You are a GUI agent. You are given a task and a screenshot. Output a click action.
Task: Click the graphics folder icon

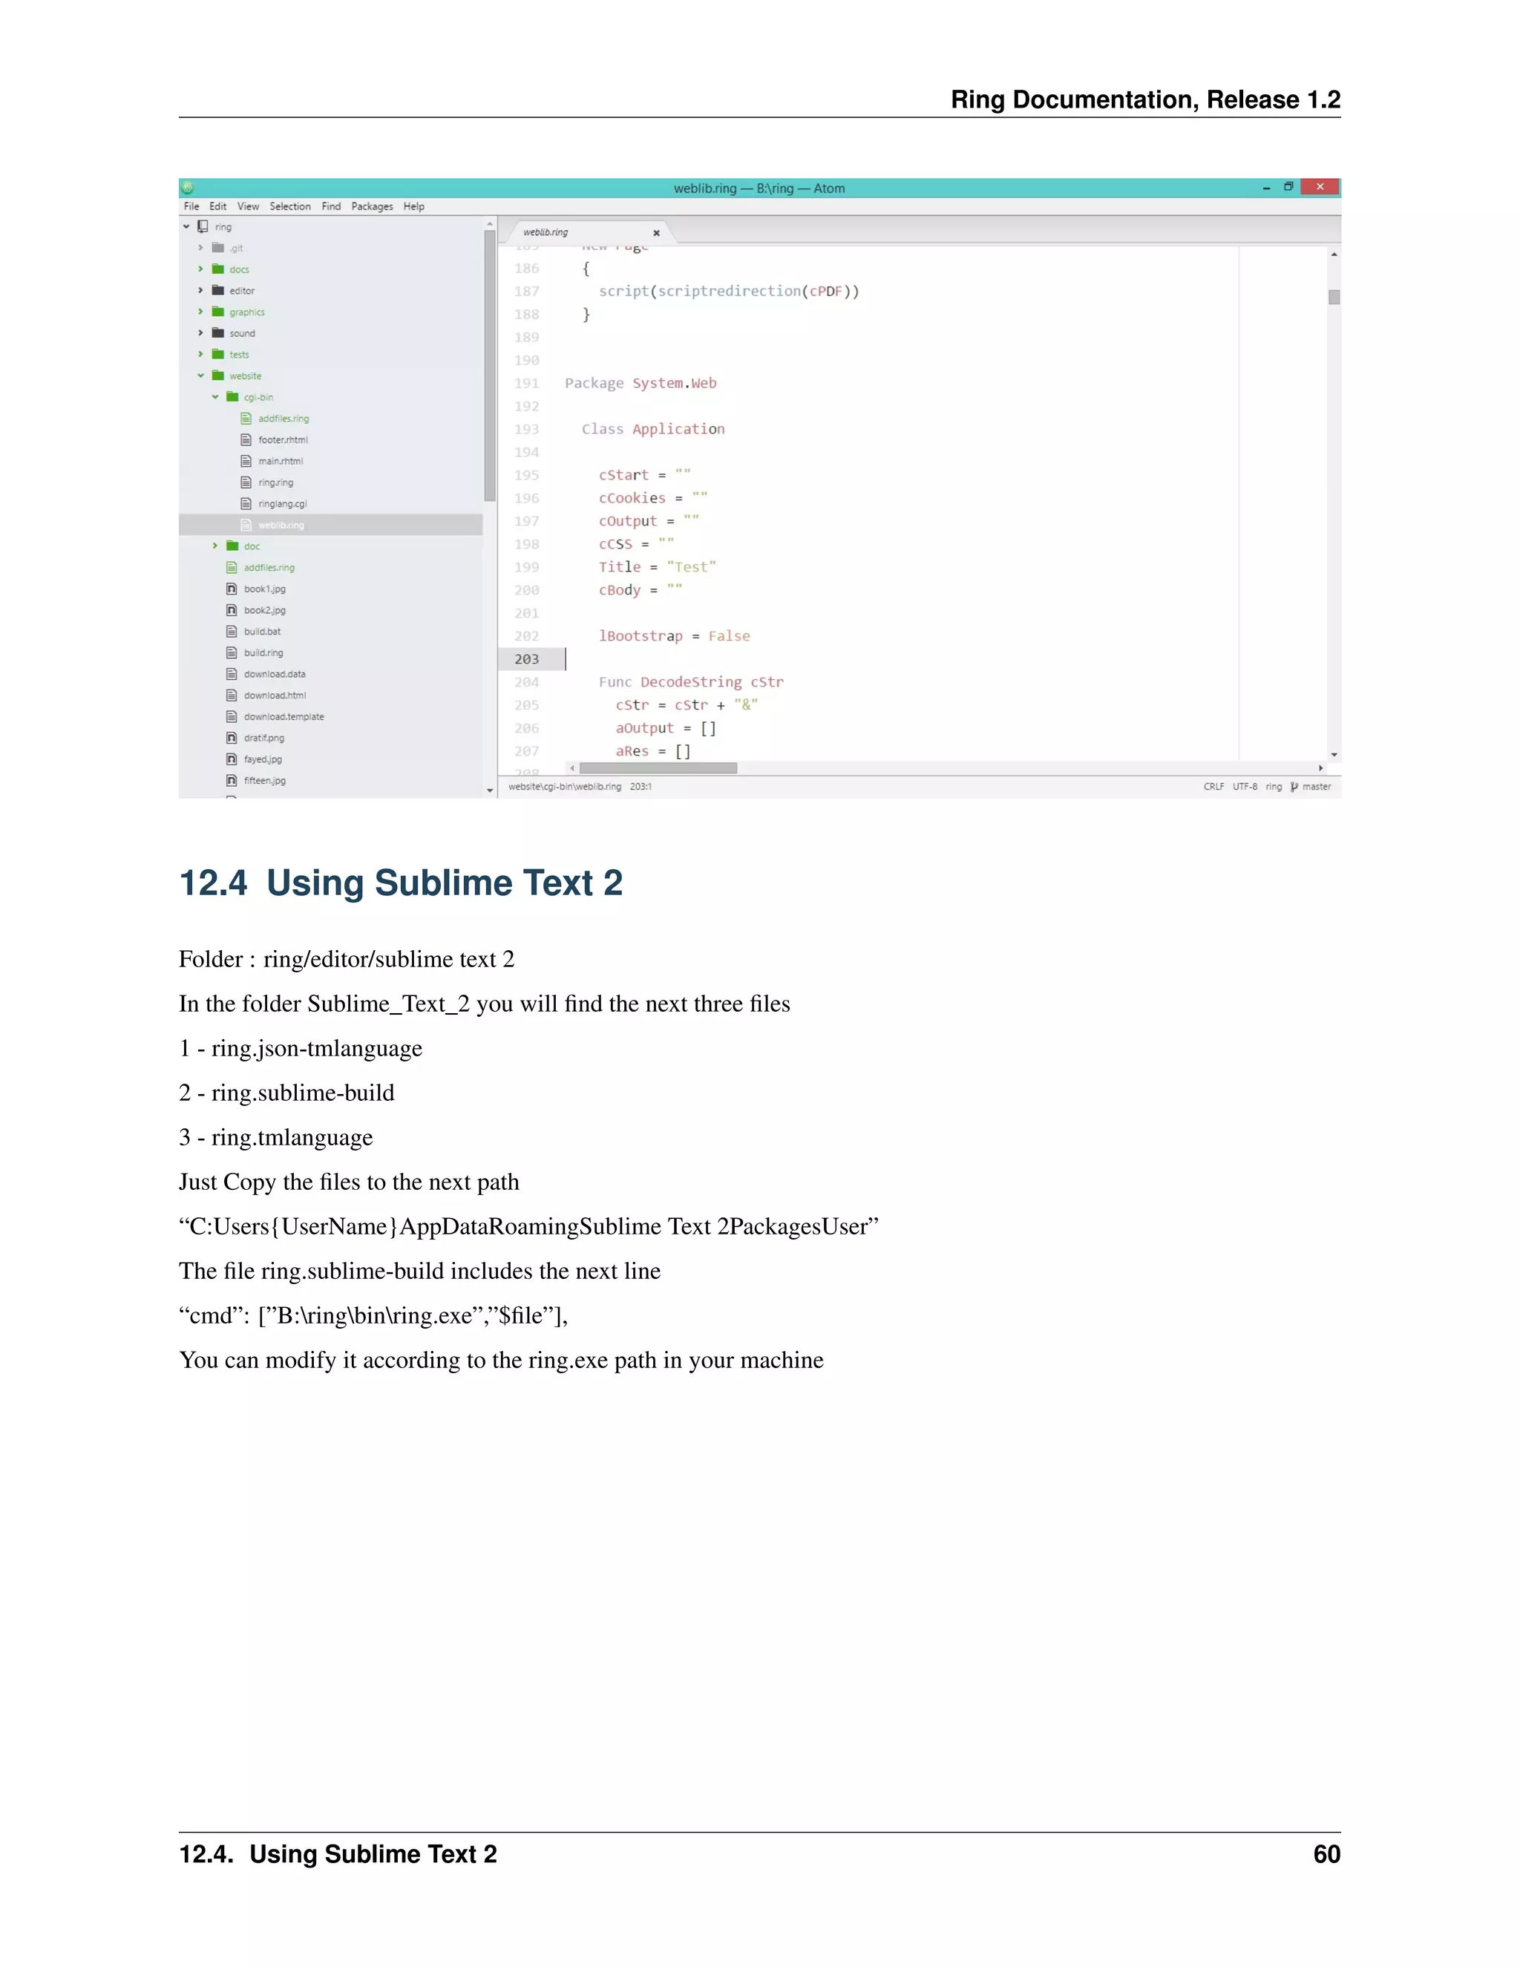tap(218, 312)
